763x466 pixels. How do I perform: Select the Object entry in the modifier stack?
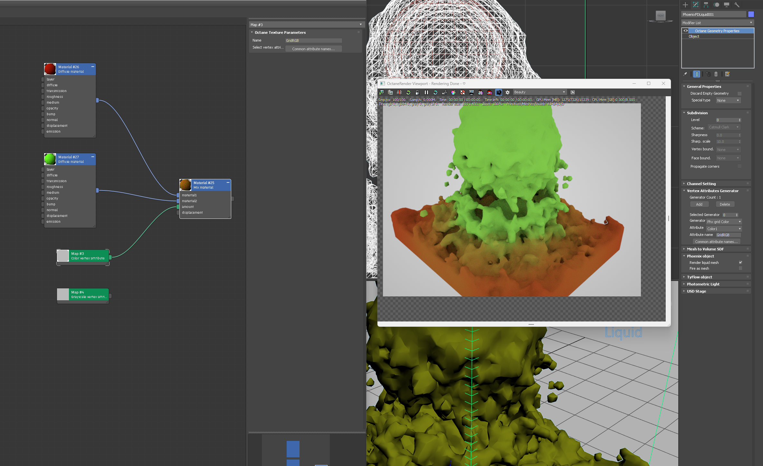(694, 36)
